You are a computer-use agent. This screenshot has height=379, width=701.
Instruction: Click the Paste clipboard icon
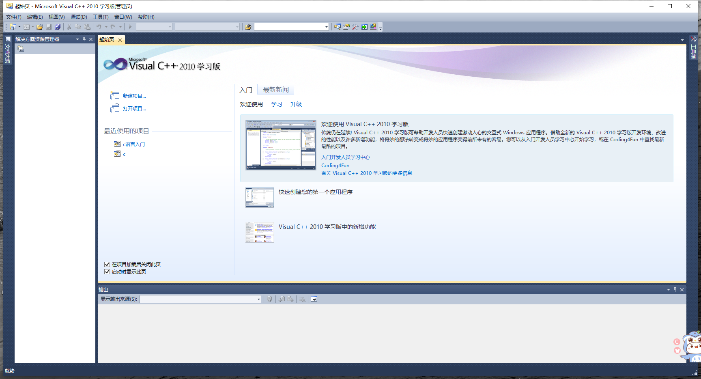pos(87,27)
